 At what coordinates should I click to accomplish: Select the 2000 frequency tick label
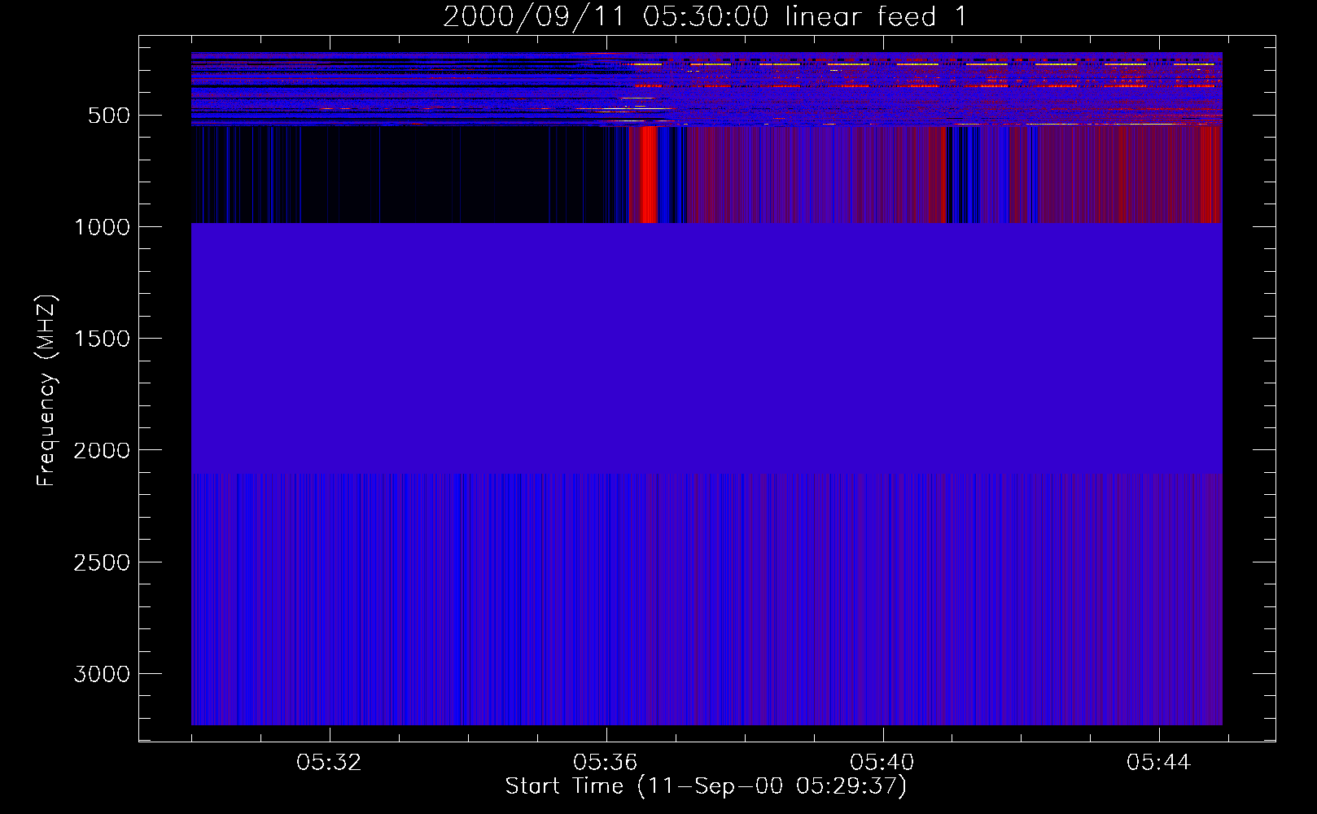click(102, 450)
